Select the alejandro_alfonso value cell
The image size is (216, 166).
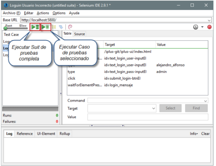tap(170, 65)
